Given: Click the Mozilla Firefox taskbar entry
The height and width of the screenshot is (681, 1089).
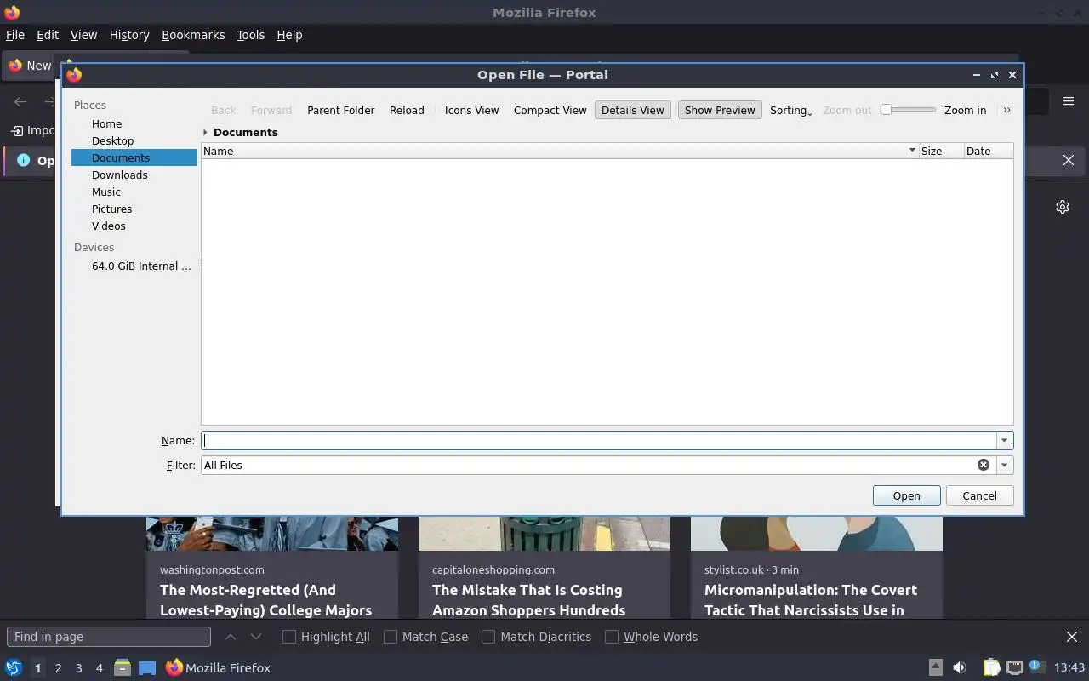Looking at the screenshot, I should [x=218, y=667].
